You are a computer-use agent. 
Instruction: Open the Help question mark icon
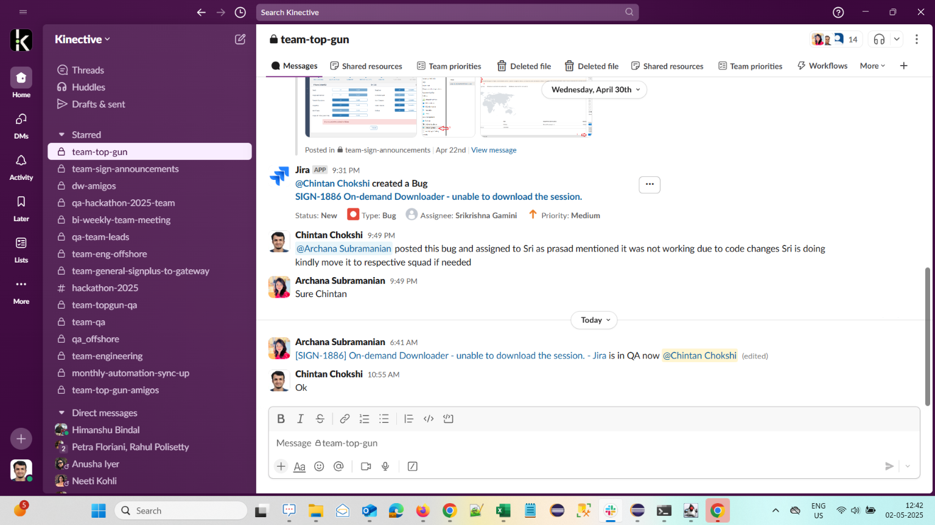(838, 12)
